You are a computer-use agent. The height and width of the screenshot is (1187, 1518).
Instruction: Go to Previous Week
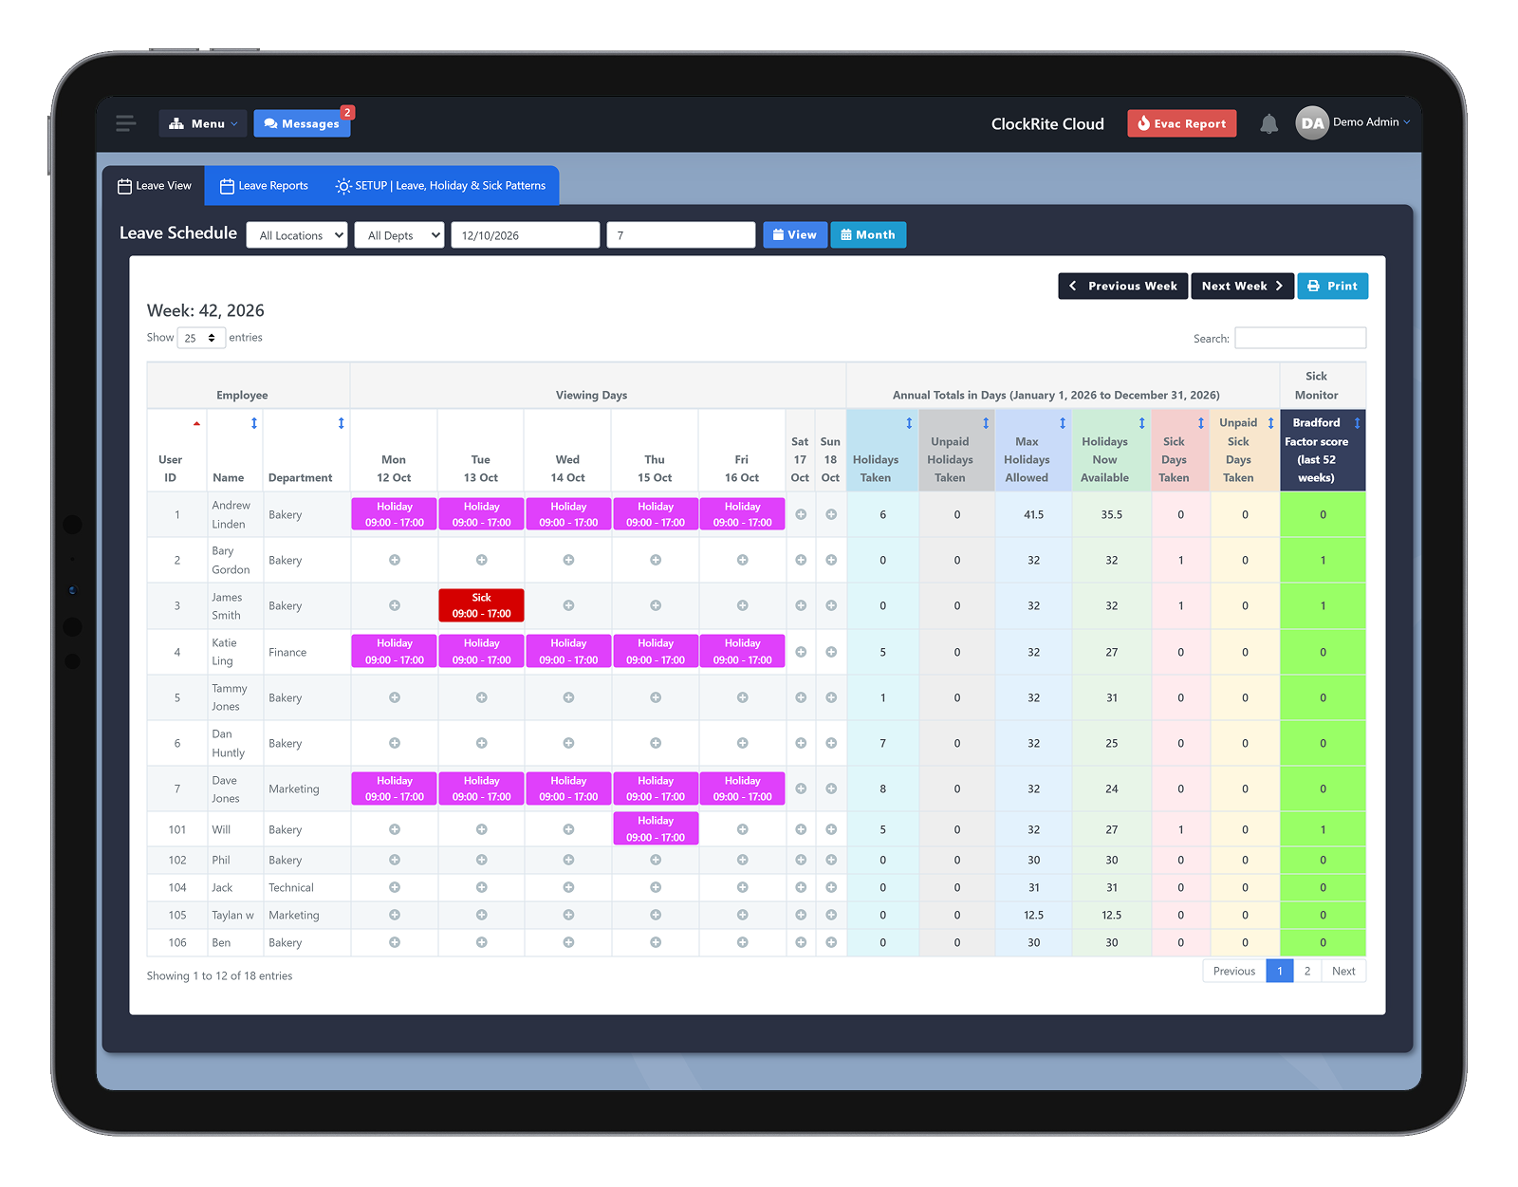[1123, 286]
